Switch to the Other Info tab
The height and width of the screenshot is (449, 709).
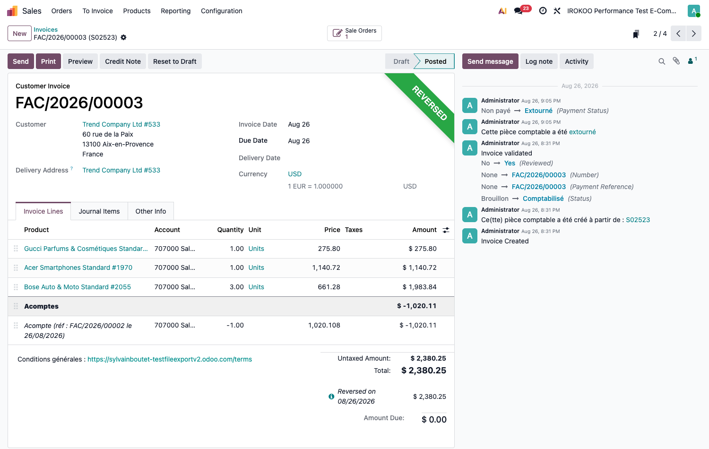tap(151, 211)
